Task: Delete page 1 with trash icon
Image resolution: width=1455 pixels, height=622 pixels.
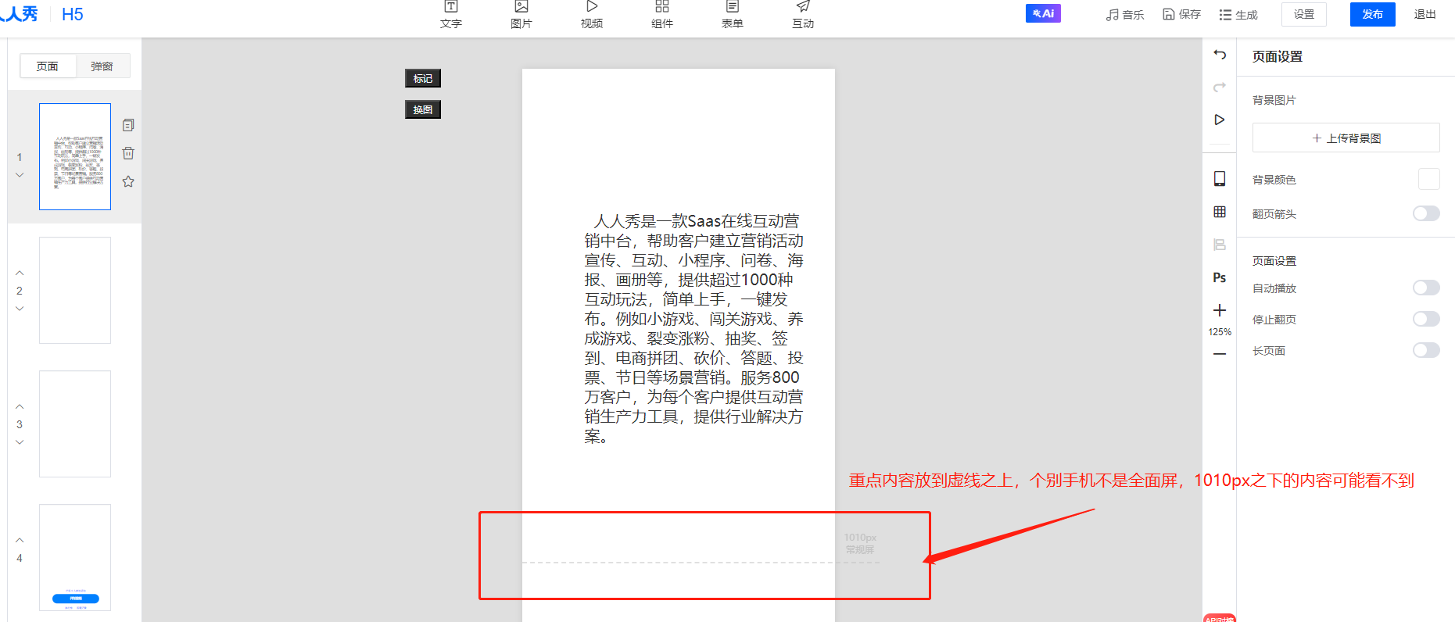Action: point(128,153)
